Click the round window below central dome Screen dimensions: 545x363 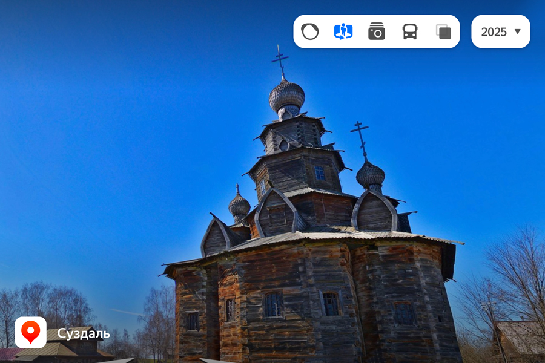click(x=284, y=145)
